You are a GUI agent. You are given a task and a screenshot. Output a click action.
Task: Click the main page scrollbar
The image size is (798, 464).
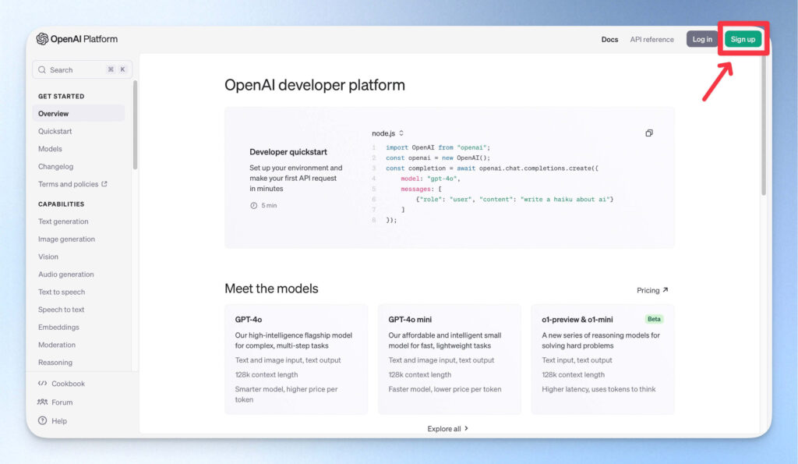(x=764, y=125)
